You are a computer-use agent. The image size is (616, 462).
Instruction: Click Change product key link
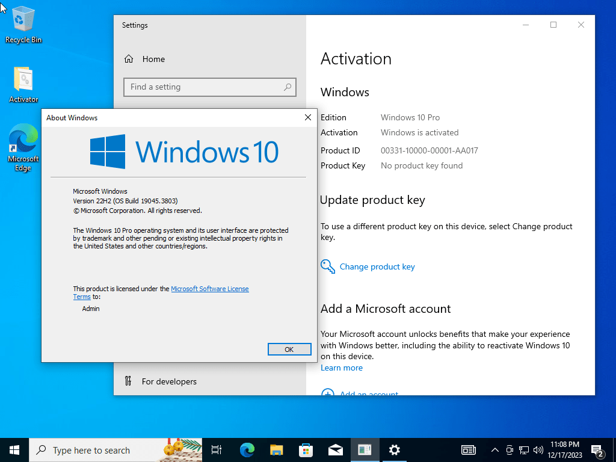tap(377, 266)
